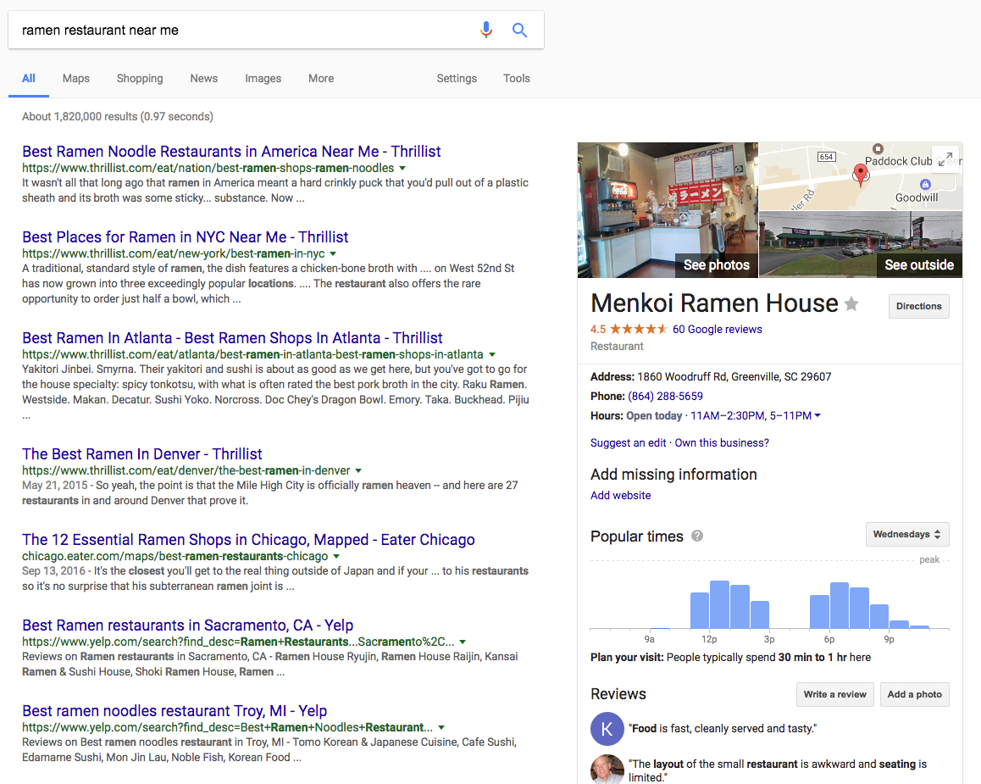Open the More search menu
This screenshot has height=784, width=981.
coord(321,79)
